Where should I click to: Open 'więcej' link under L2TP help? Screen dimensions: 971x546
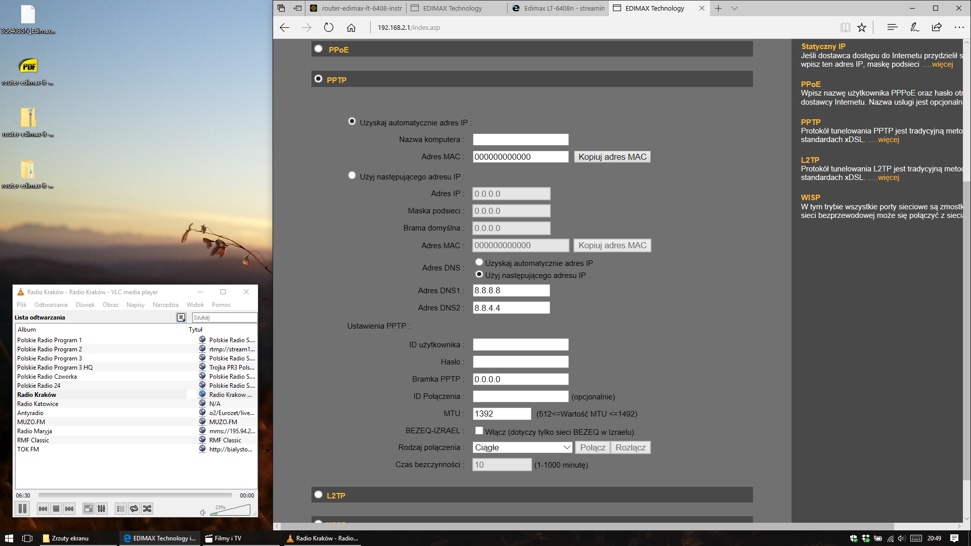tap(889, 177)
